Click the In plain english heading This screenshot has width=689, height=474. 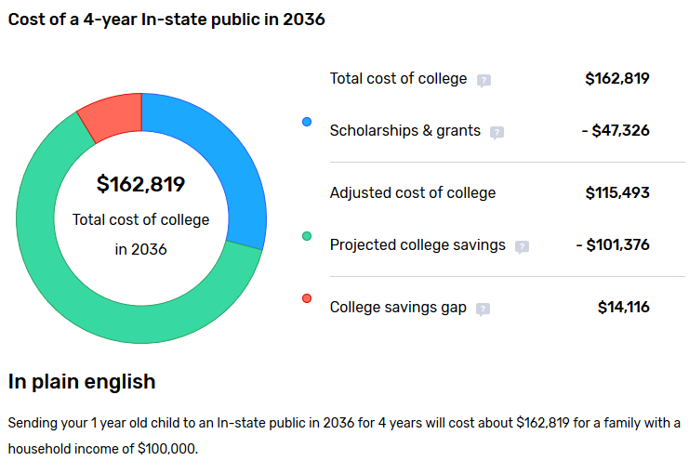click(x=82, y=381)
